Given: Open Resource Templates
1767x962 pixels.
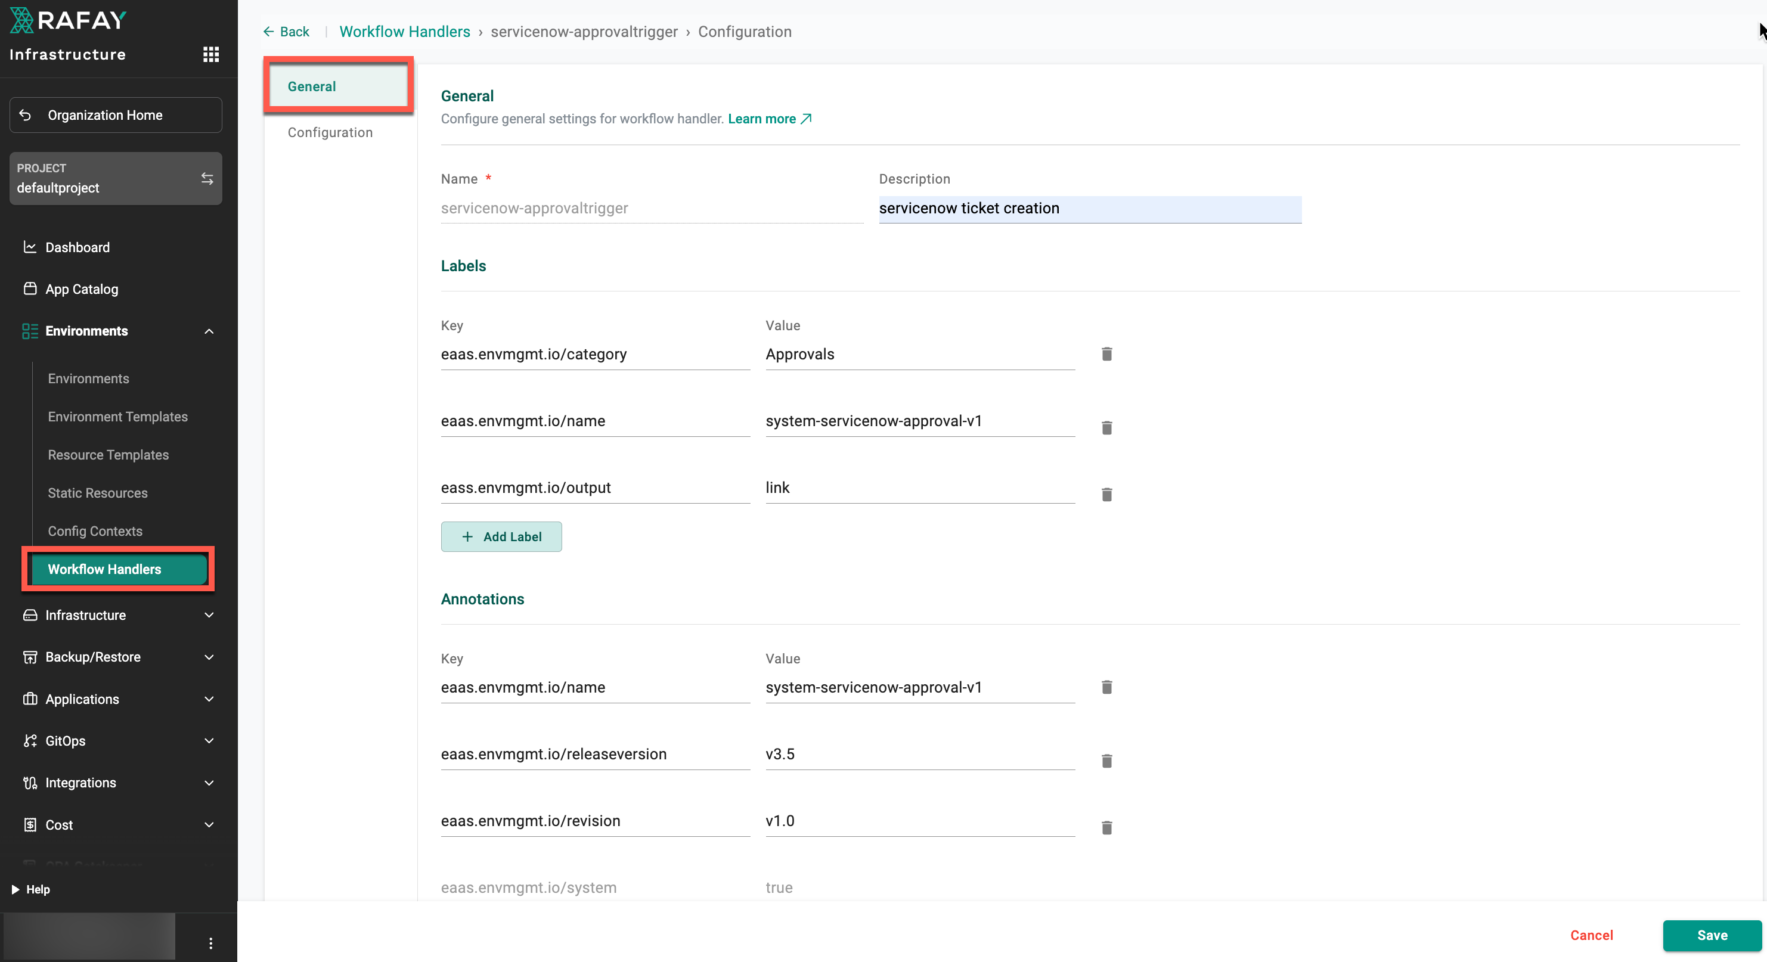Looking at the screenshot, I should [x=108, y=455].
